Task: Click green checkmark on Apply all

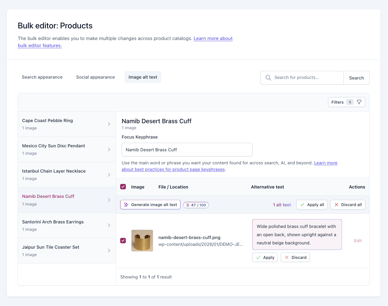Action: [x=303, y=205]
